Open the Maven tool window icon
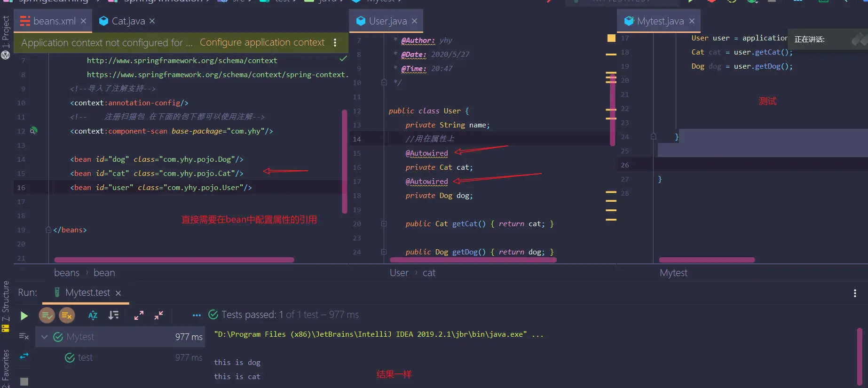Viewport: 868px width, 388px height. [6, 55]
